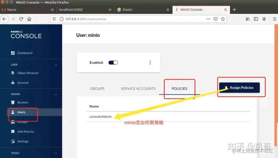This screenshot has width=278, height=158.
Task: Bookmark this page with the star
Action: (223, 19)
